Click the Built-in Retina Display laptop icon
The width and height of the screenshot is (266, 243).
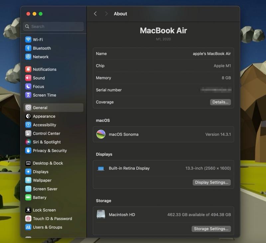click(101, 168)
